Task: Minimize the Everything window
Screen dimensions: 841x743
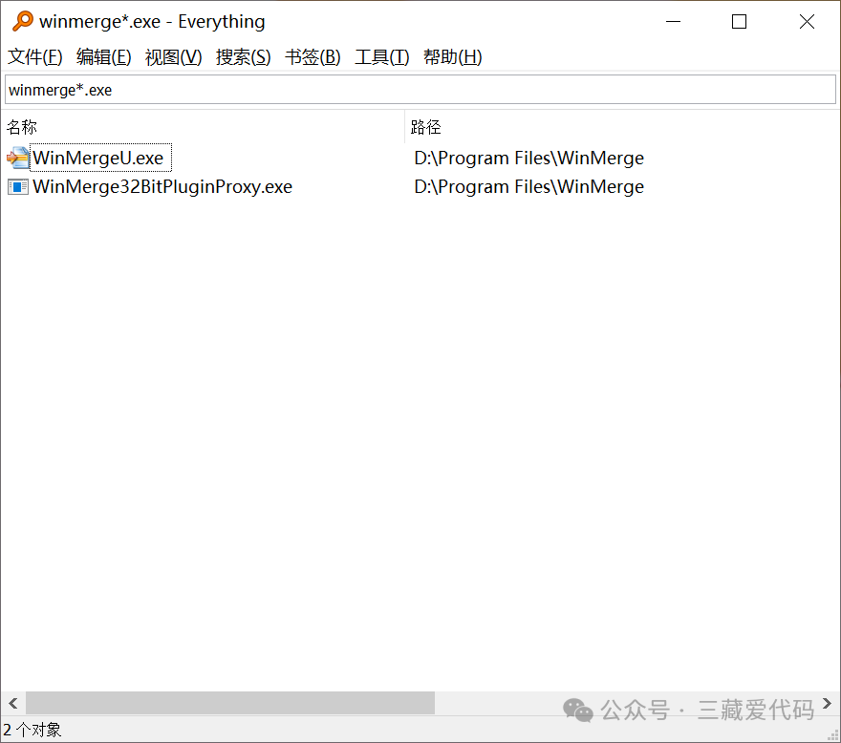Action: (673, 21)
